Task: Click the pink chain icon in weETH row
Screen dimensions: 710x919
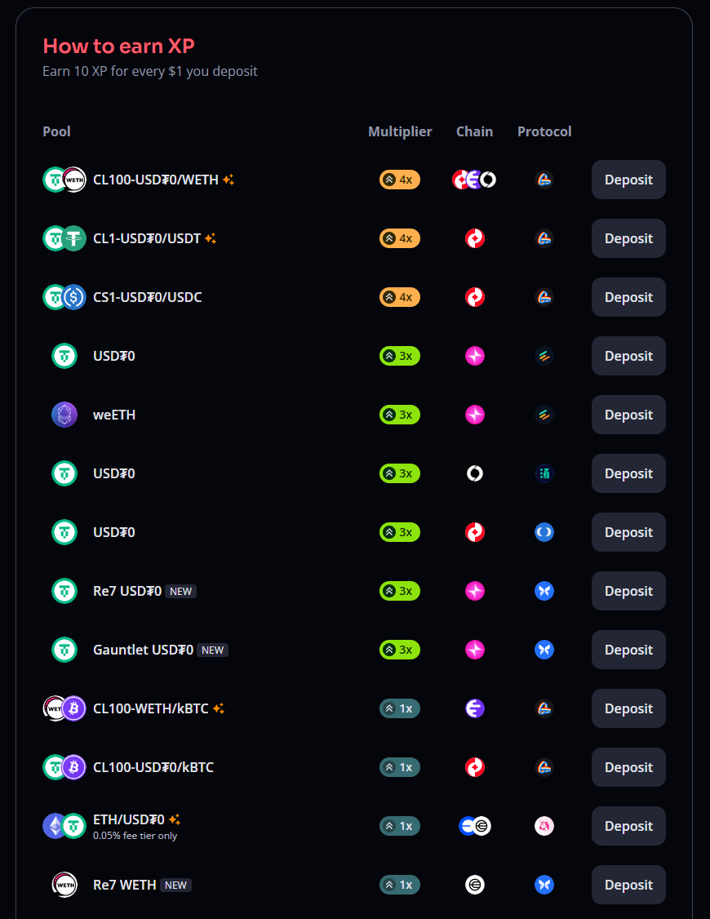Action: pos(474,415)
